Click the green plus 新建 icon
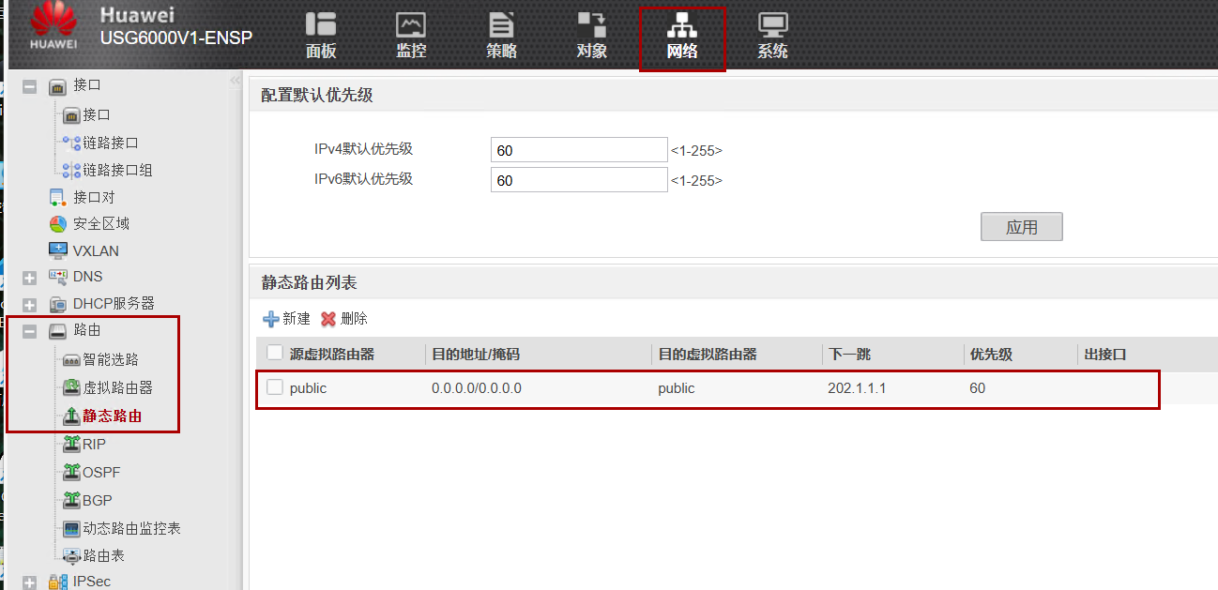Image resolution: width=1218 pixels, height=590 pixels. 271,319
